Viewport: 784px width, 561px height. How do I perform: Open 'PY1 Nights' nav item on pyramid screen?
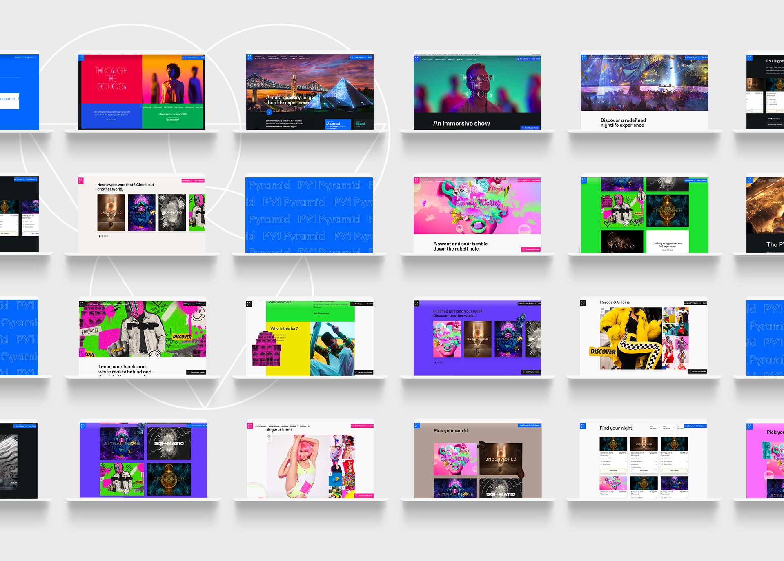[293, 58]
